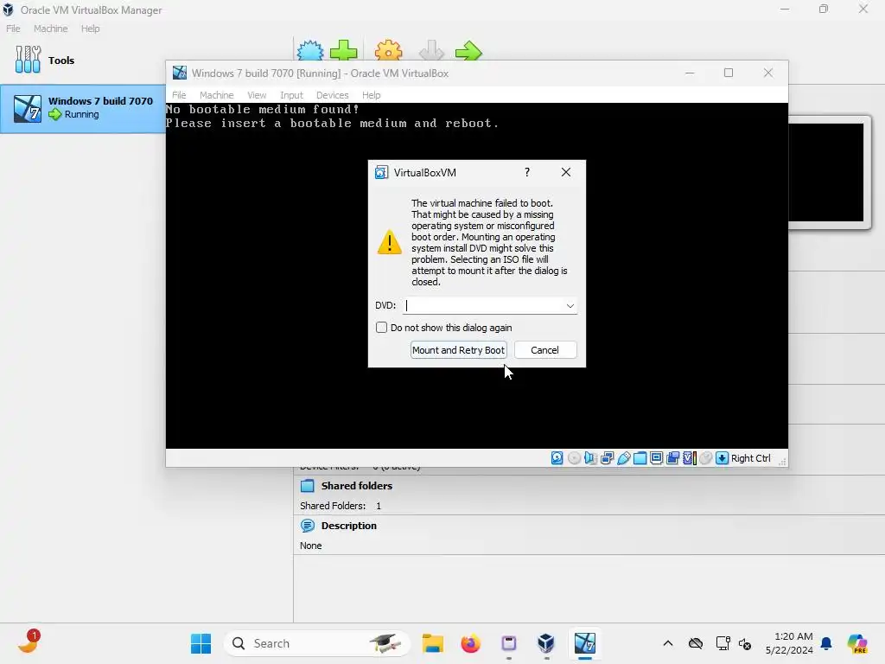Click the Description heading link
The image size is (885, 664).
click(x=349, y=526)
